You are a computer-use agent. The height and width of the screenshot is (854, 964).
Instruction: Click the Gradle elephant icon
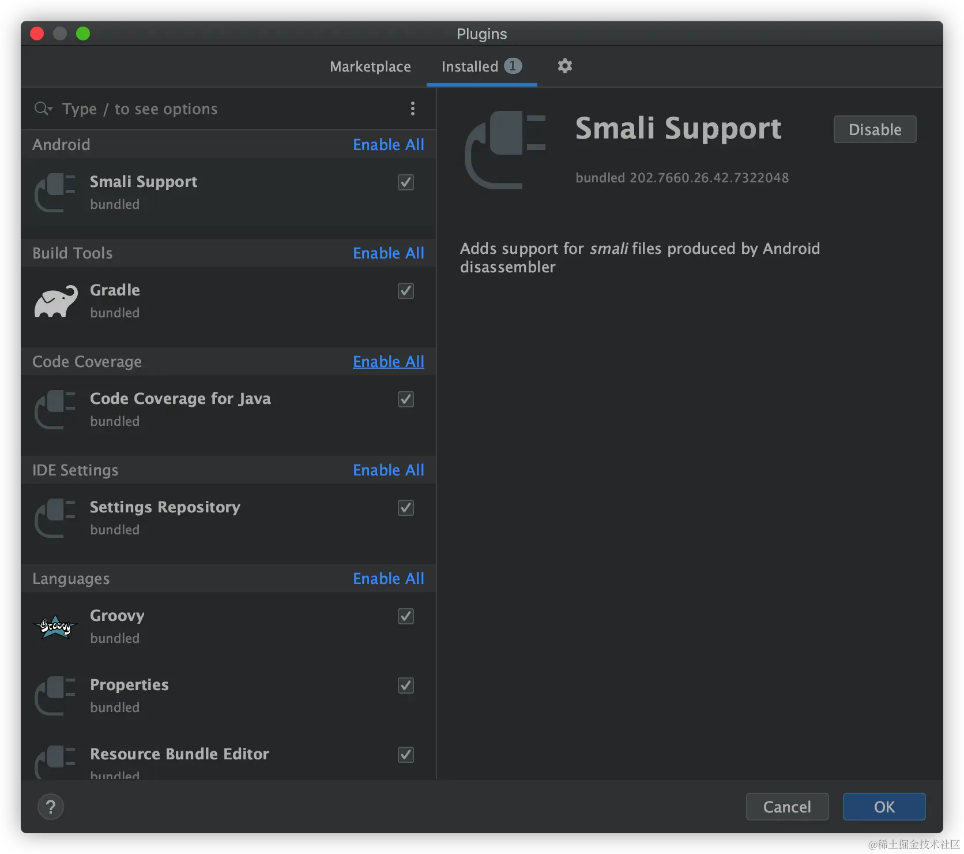tap(55, 301)
